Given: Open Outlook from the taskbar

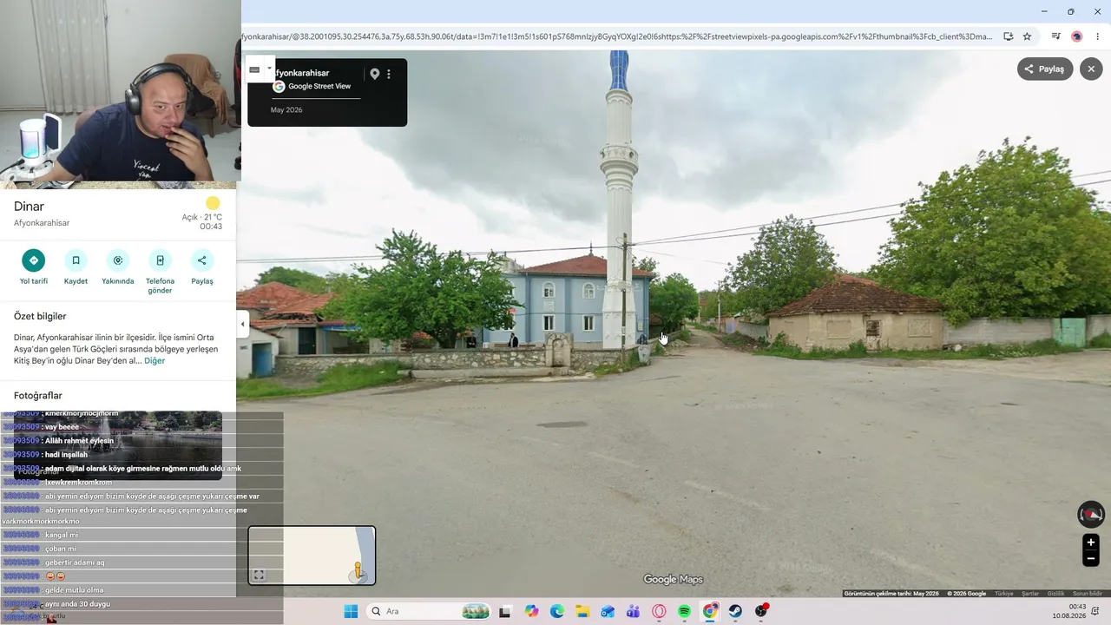Looking at the screenshot, I should tap(608, 611).
